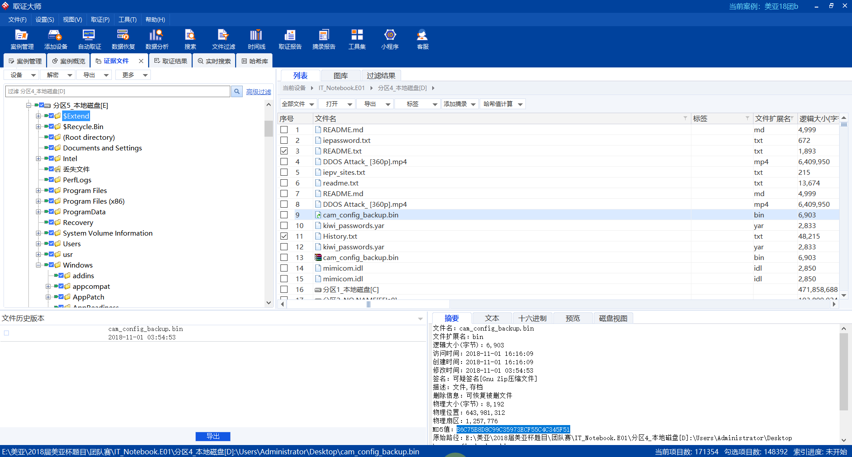Toggle the $Extend folder checkbox in tree

click(x=51, y=116)
